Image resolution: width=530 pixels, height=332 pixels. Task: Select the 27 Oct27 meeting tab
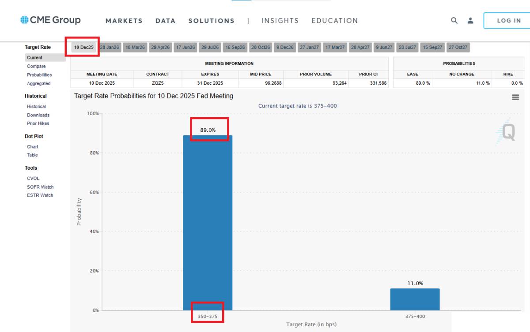pyautogui.click(x=458, y=48)
